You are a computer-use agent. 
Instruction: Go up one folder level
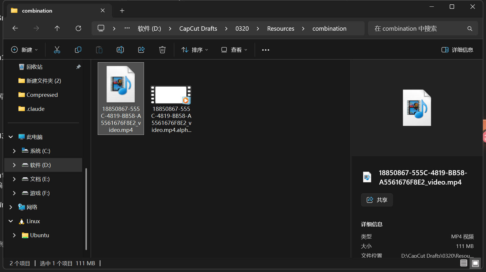[x=57, y=28]
